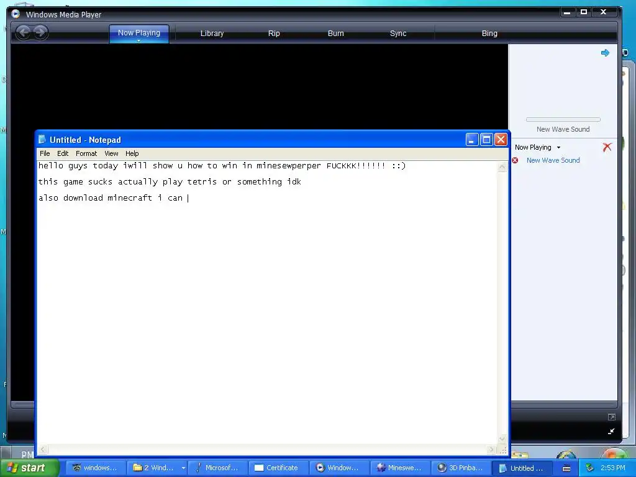Click the blue arrow in playlist pane

pos(605,53)
